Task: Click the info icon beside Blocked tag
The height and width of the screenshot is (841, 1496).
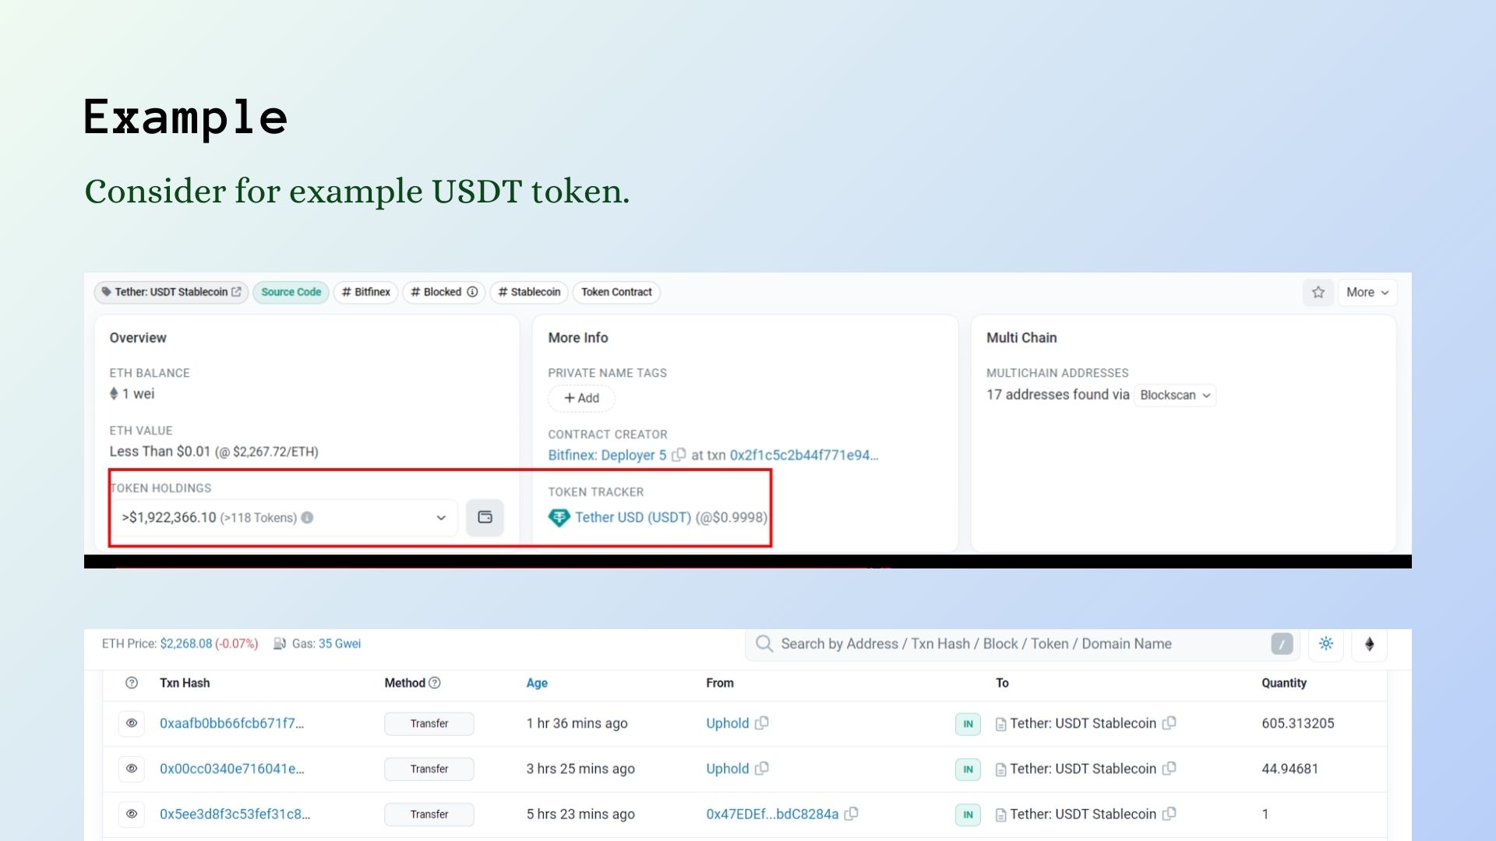Action: point(472,292)
